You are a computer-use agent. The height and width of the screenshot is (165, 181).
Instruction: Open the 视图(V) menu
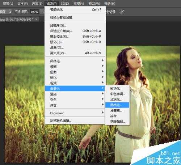(79, 4)
